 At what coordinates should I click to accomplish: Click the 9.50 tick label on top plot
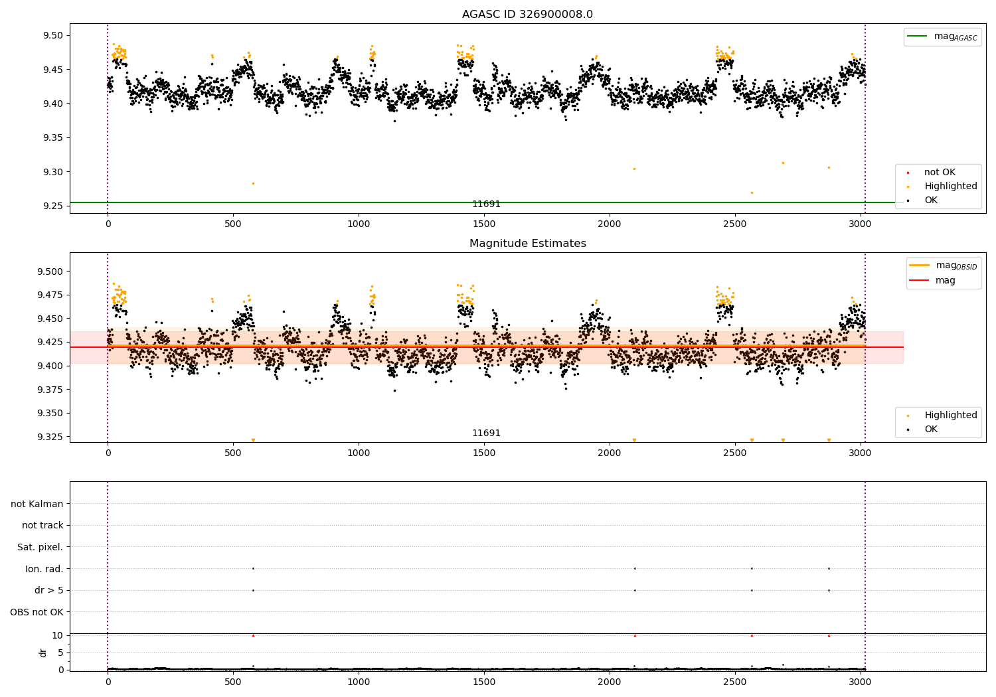[51, 35]
